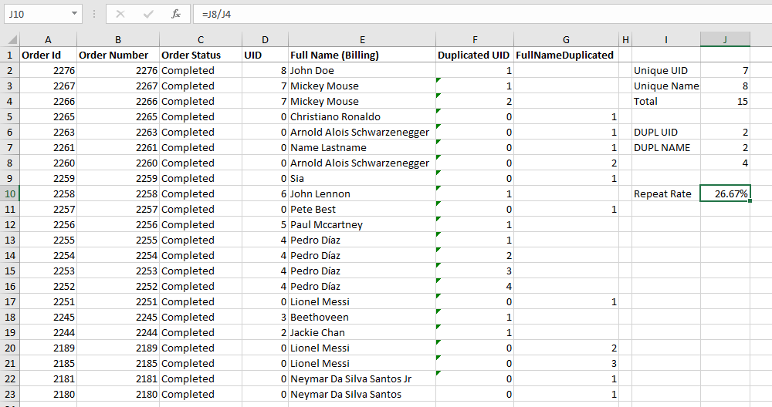Select column C header
The height and width of the screenshot is (407, 772).
(201, 40)
